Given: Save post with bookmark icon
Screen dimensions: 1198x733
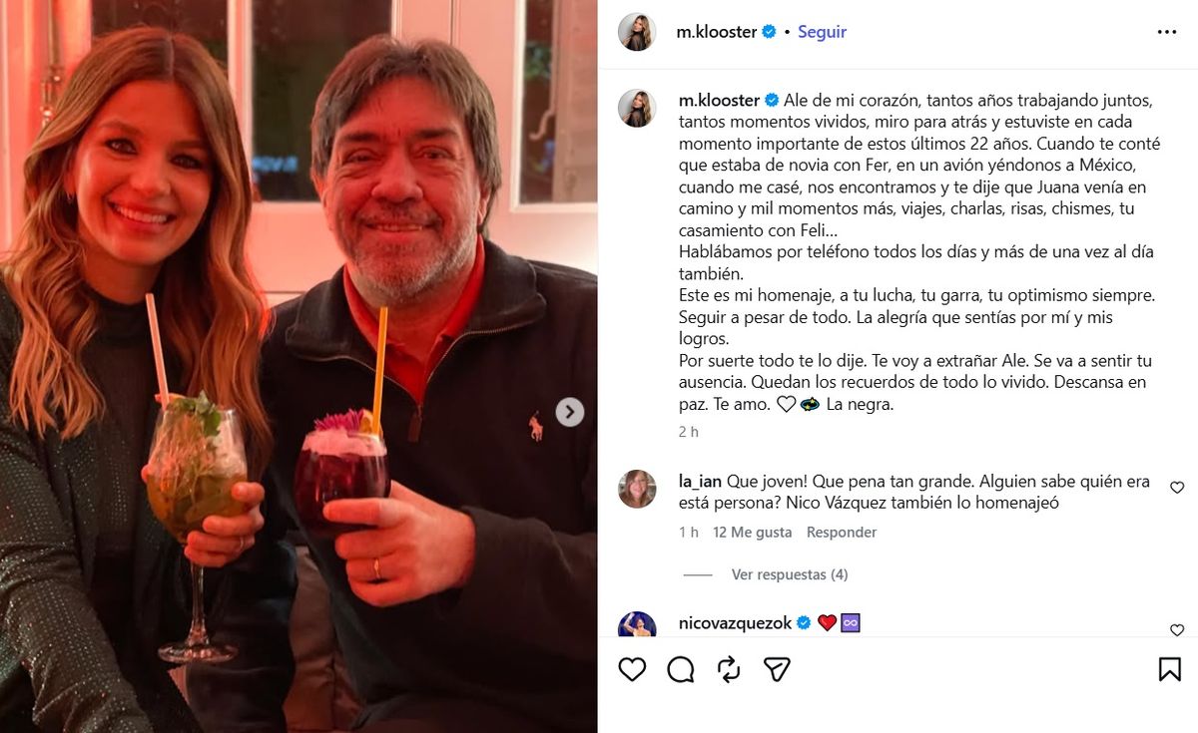Looking at the screenshot, I should coord(1169,669).
